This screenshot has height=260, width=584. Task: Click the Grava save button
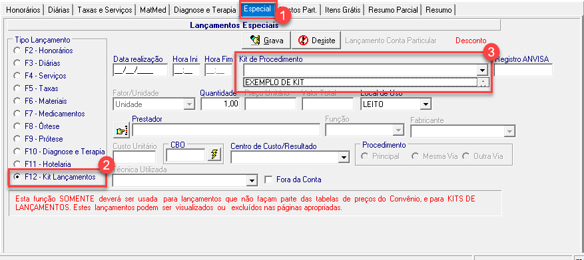[266, 40]
